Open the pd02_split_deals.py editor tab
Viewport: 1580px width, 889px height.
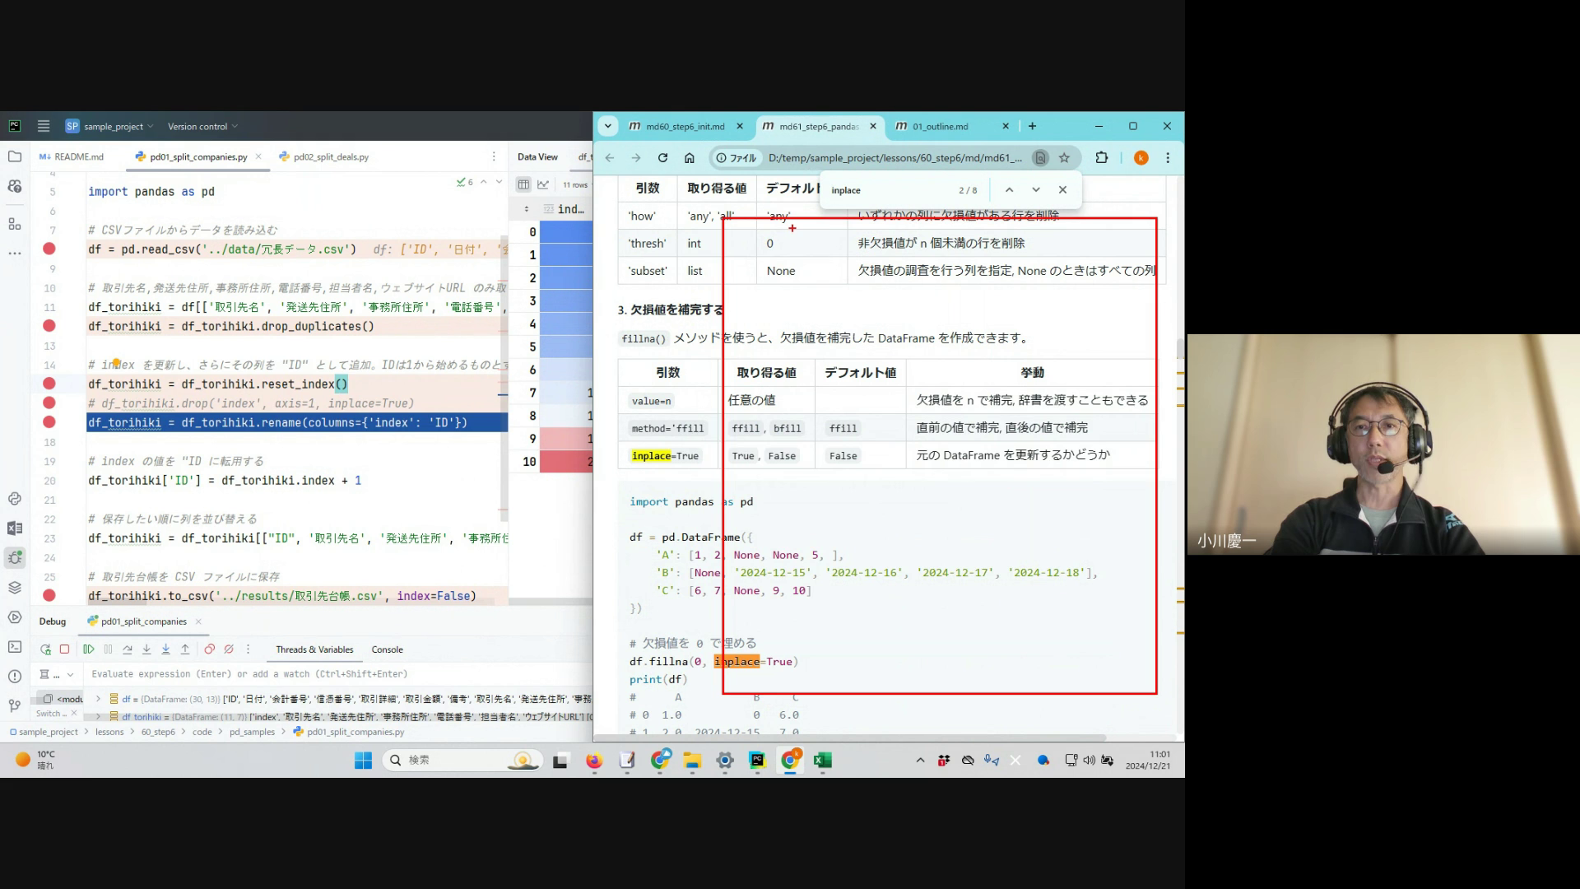tap(331, 157)
